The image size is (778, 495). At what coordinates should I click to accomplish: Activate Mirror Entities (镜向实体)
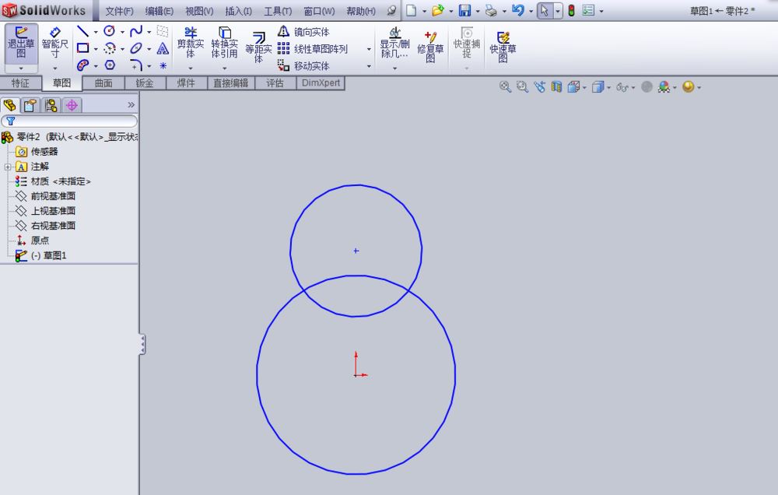pyautogui.click(x=303, y=32)
